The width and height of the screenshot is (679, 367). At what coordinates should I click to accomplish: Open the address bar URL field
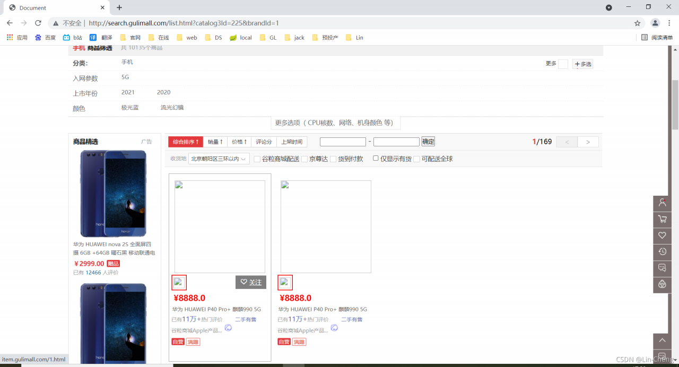(339, 23)
